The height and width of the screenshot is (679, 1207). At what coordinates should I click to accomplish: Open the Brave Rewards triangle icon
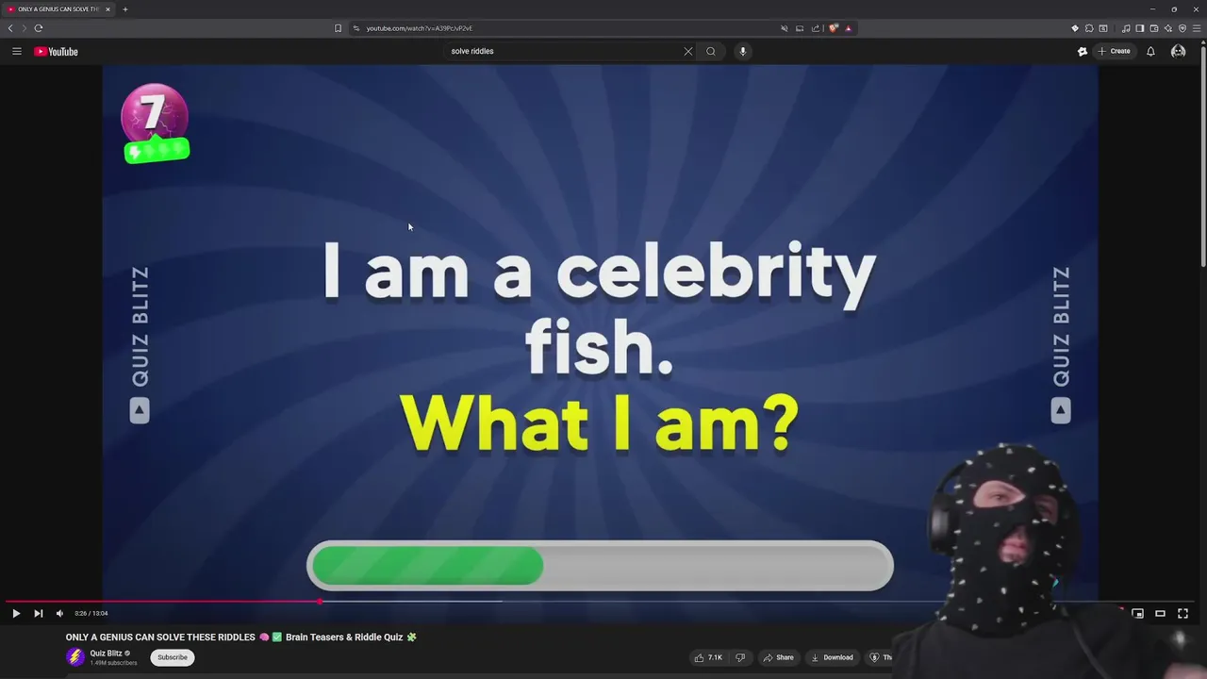[848, 28]
